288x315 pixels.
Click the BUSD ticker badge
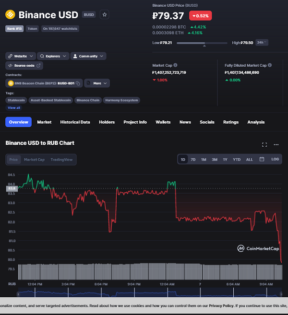[x=89, y=15]
